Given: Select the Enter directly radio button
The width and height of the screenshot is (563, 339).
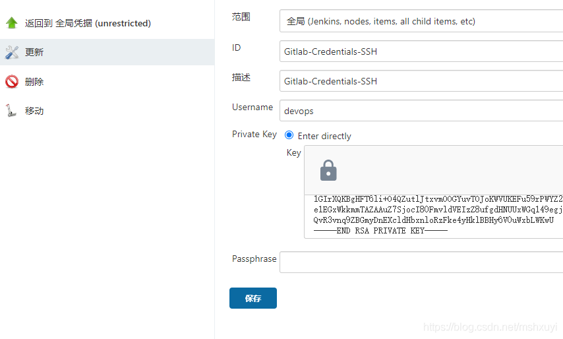Looking at the screenshot, I should tap(289, 135).
